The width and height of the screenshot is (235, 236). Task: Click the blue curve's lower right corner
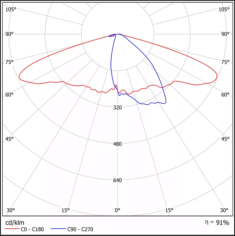click(x=165, y=103)
